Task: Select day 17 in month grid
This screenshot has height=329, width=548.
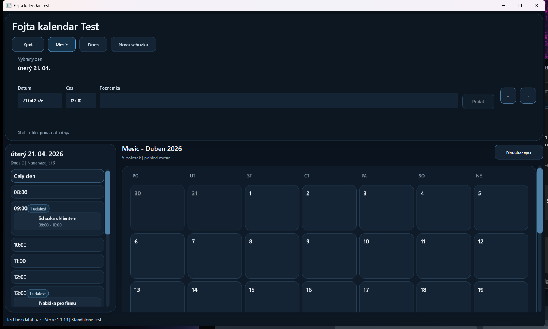Action: 387,297
